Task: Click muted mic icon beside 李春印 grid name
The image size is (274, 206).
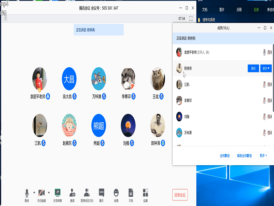Action: coord(133,96)
